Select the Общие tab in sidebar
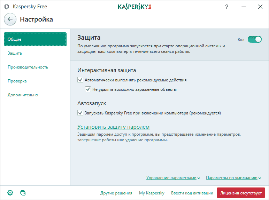The width and height of the screenshot is (269, 200). pos(35,39)
